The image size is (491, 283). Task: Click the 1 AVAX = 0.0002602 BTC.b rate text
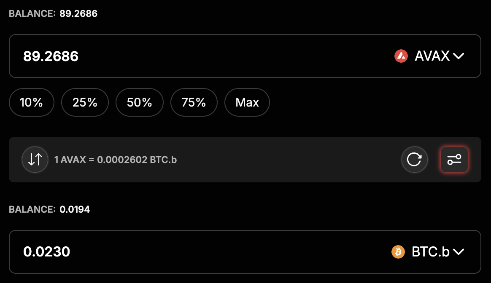pyautogui.click(x=116, y=160)
